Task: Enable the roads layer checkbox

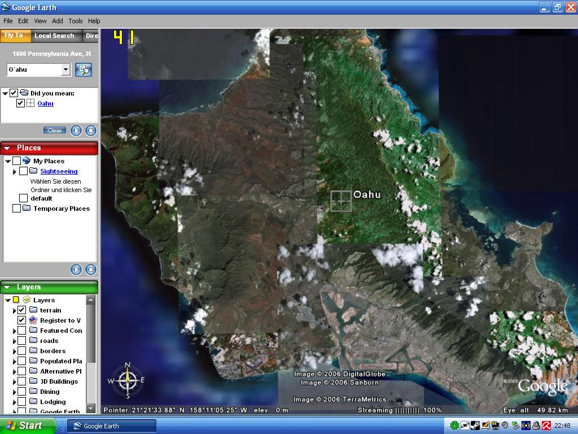Action: click(22, 340)
